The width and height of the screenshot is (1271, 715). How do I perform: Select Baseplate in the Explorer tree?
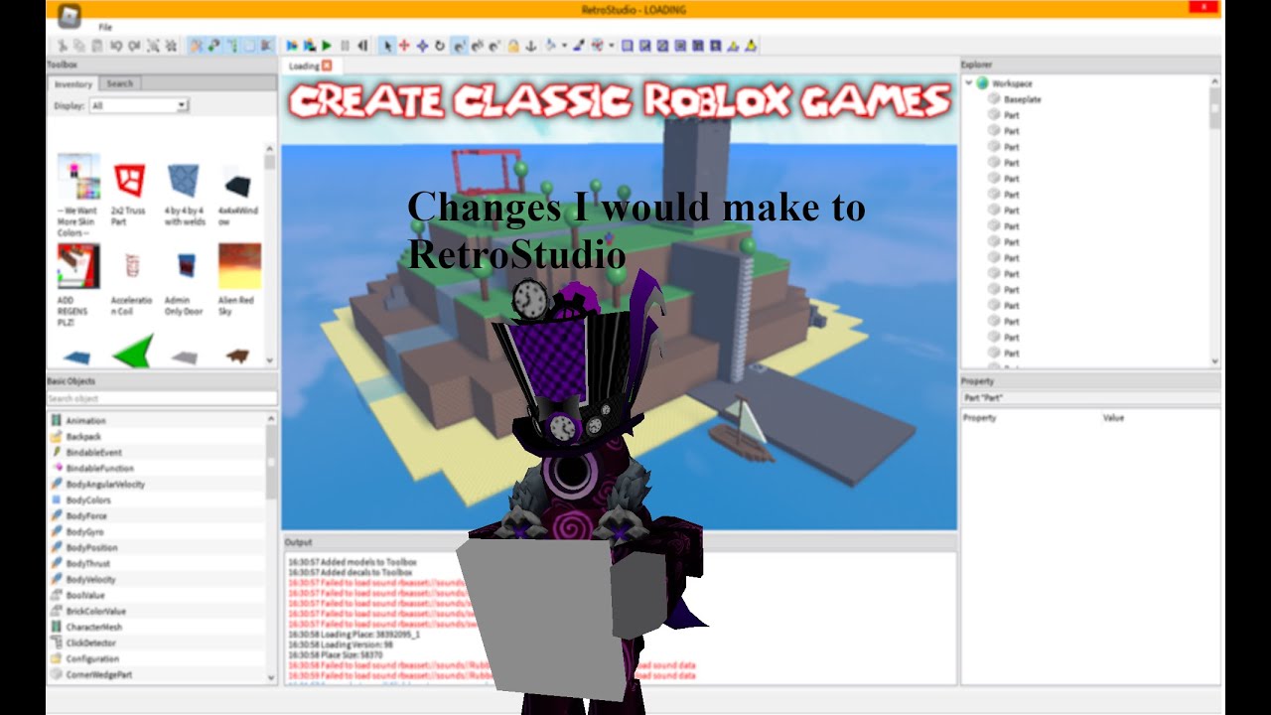[x=1022, y=99]
